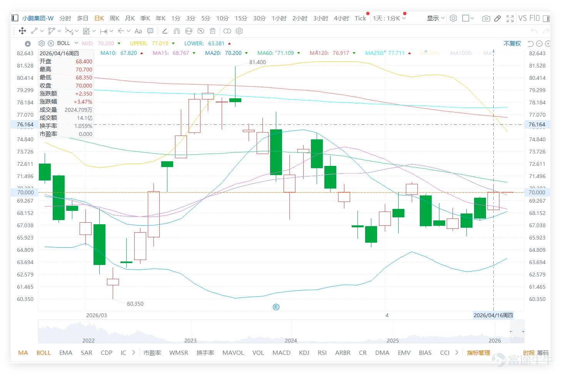The width and height of the screenshot is (561, 374).
Task: Click the overlapping circles compare icon
Action: pos(227,31)
